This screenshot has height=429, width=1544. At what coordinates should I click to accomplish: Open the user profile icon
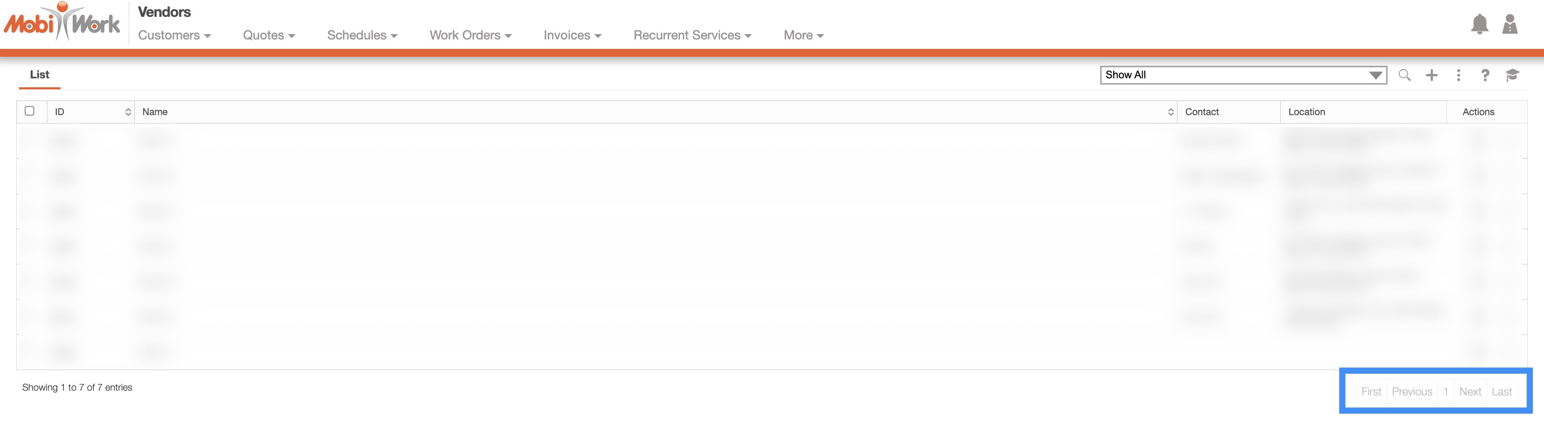(1510, 24)
